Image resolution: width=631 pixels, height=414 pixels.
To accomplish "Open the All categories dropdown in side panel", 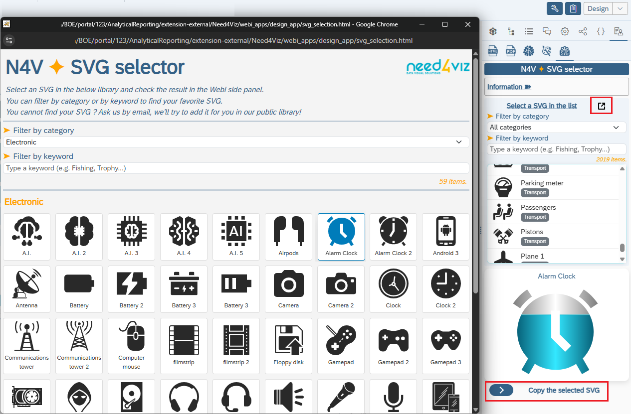I will (x=556, y=128).
